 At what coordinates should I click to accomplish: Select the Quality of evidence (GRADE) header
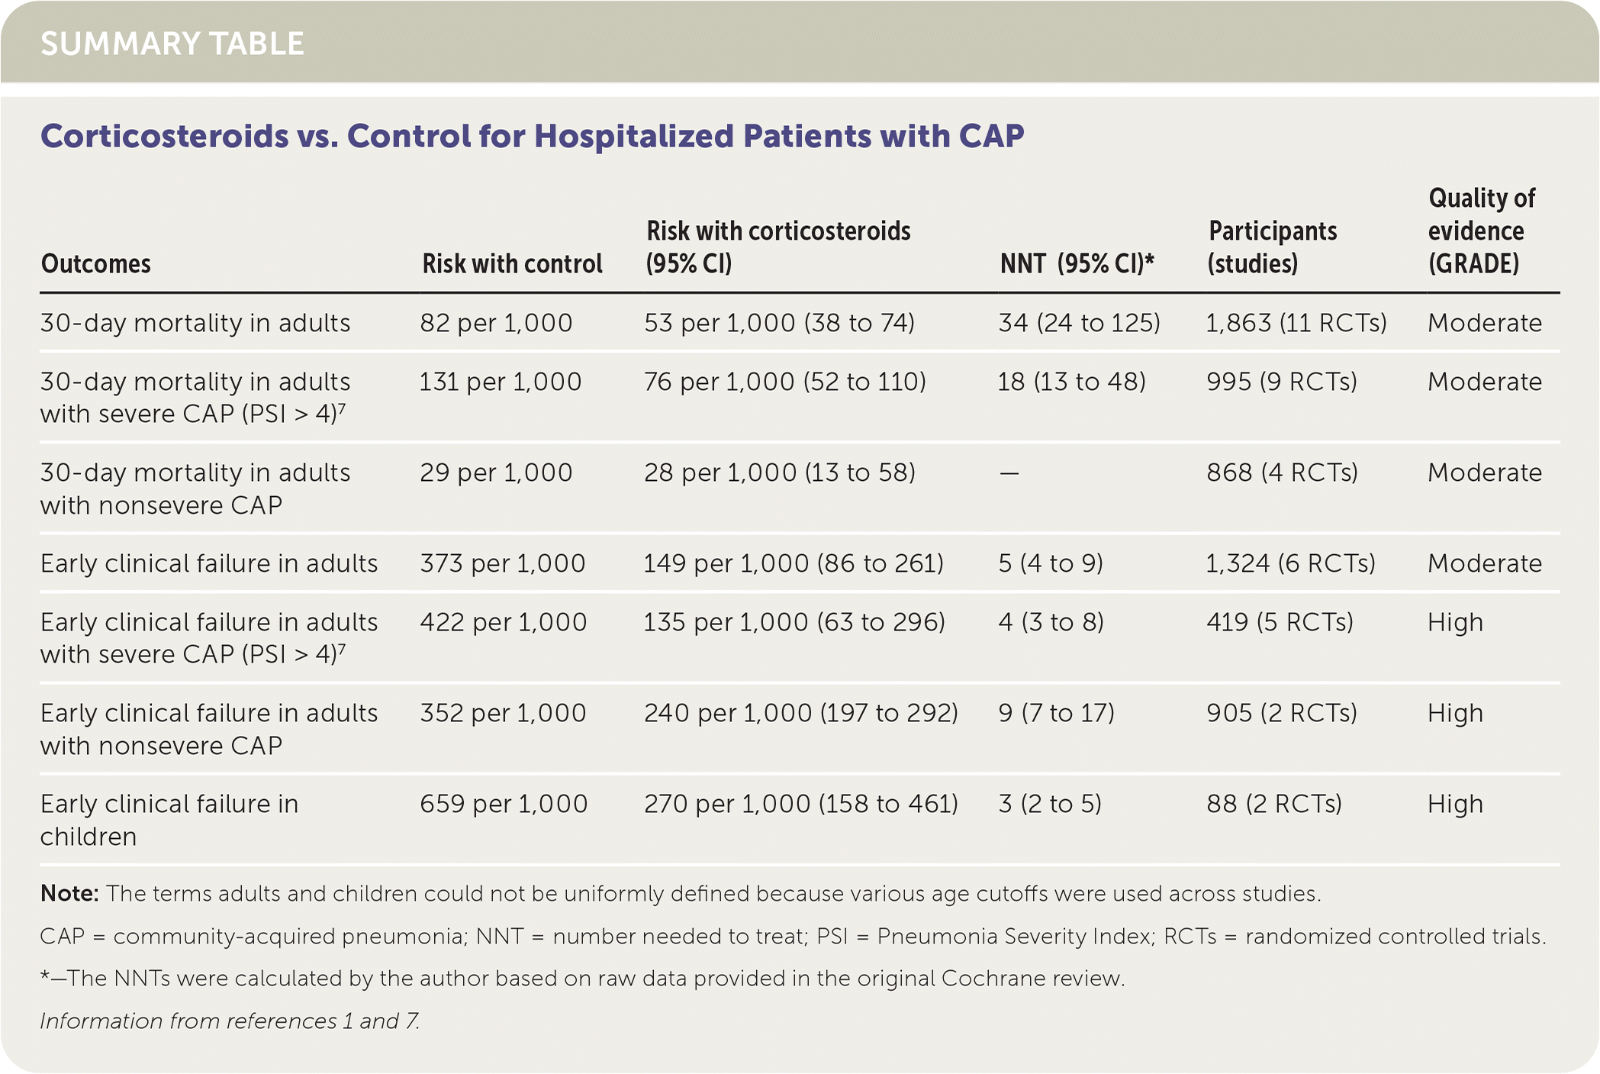[1481, 231]
